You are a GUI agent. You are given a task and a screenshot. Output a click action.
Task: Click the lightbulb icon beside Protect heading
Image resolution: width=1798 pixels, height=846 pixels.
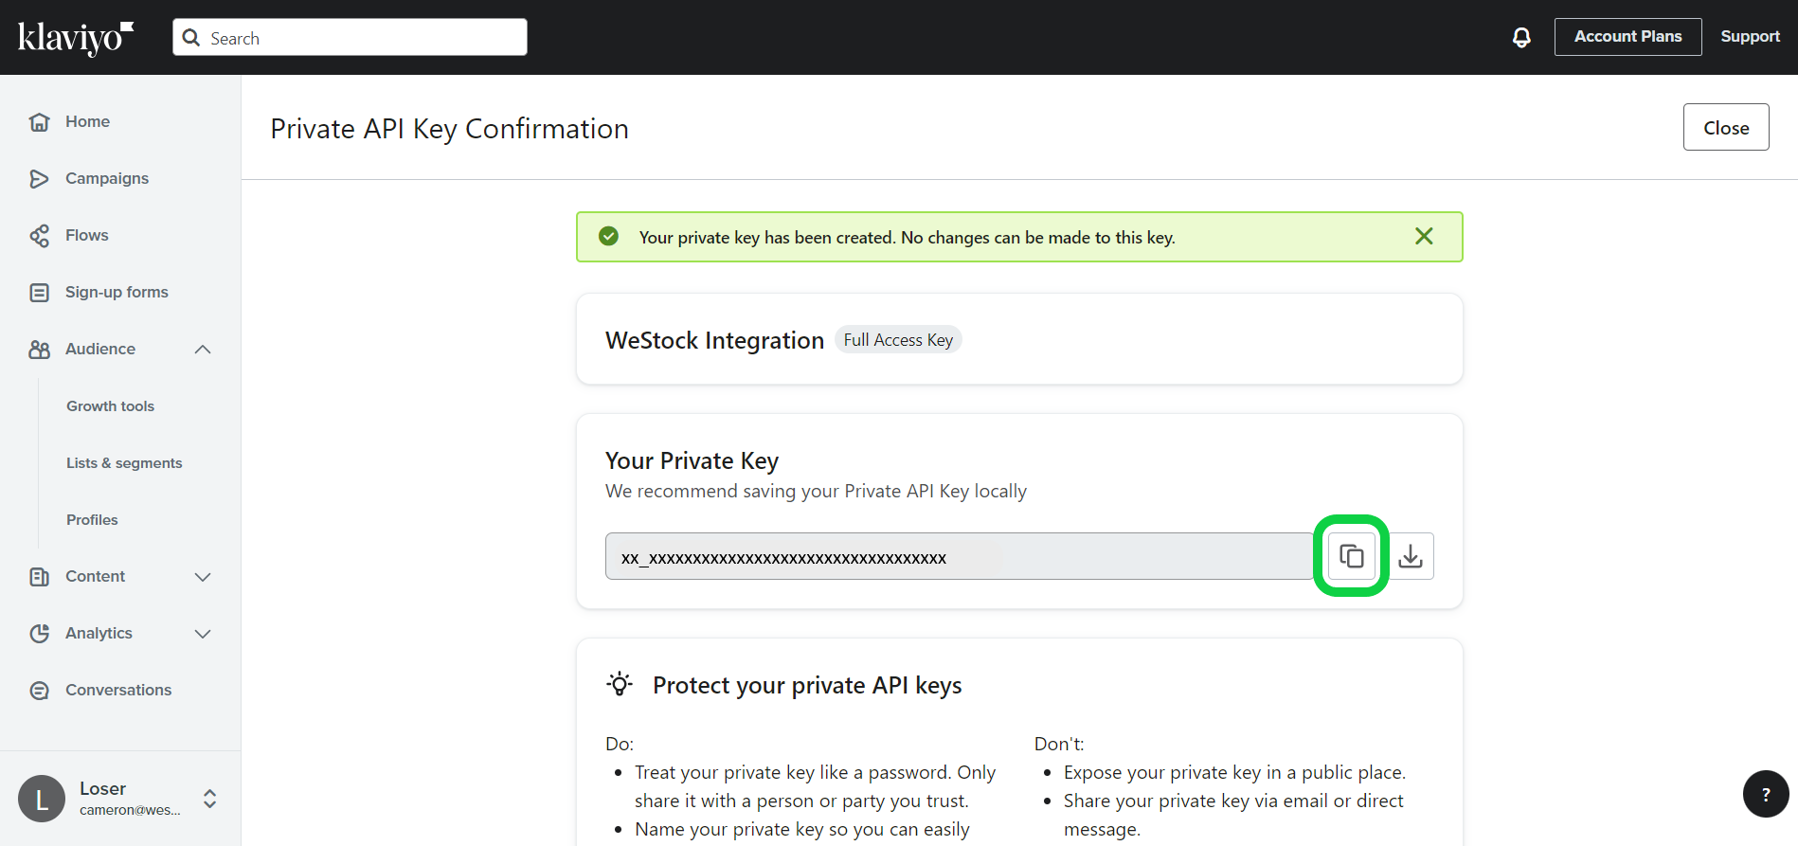click(620, 684)
